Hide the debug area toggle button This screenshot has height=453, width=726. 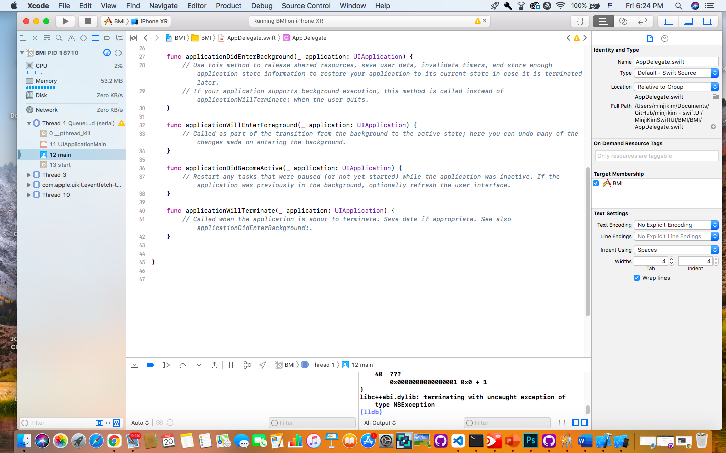(135, 365)
